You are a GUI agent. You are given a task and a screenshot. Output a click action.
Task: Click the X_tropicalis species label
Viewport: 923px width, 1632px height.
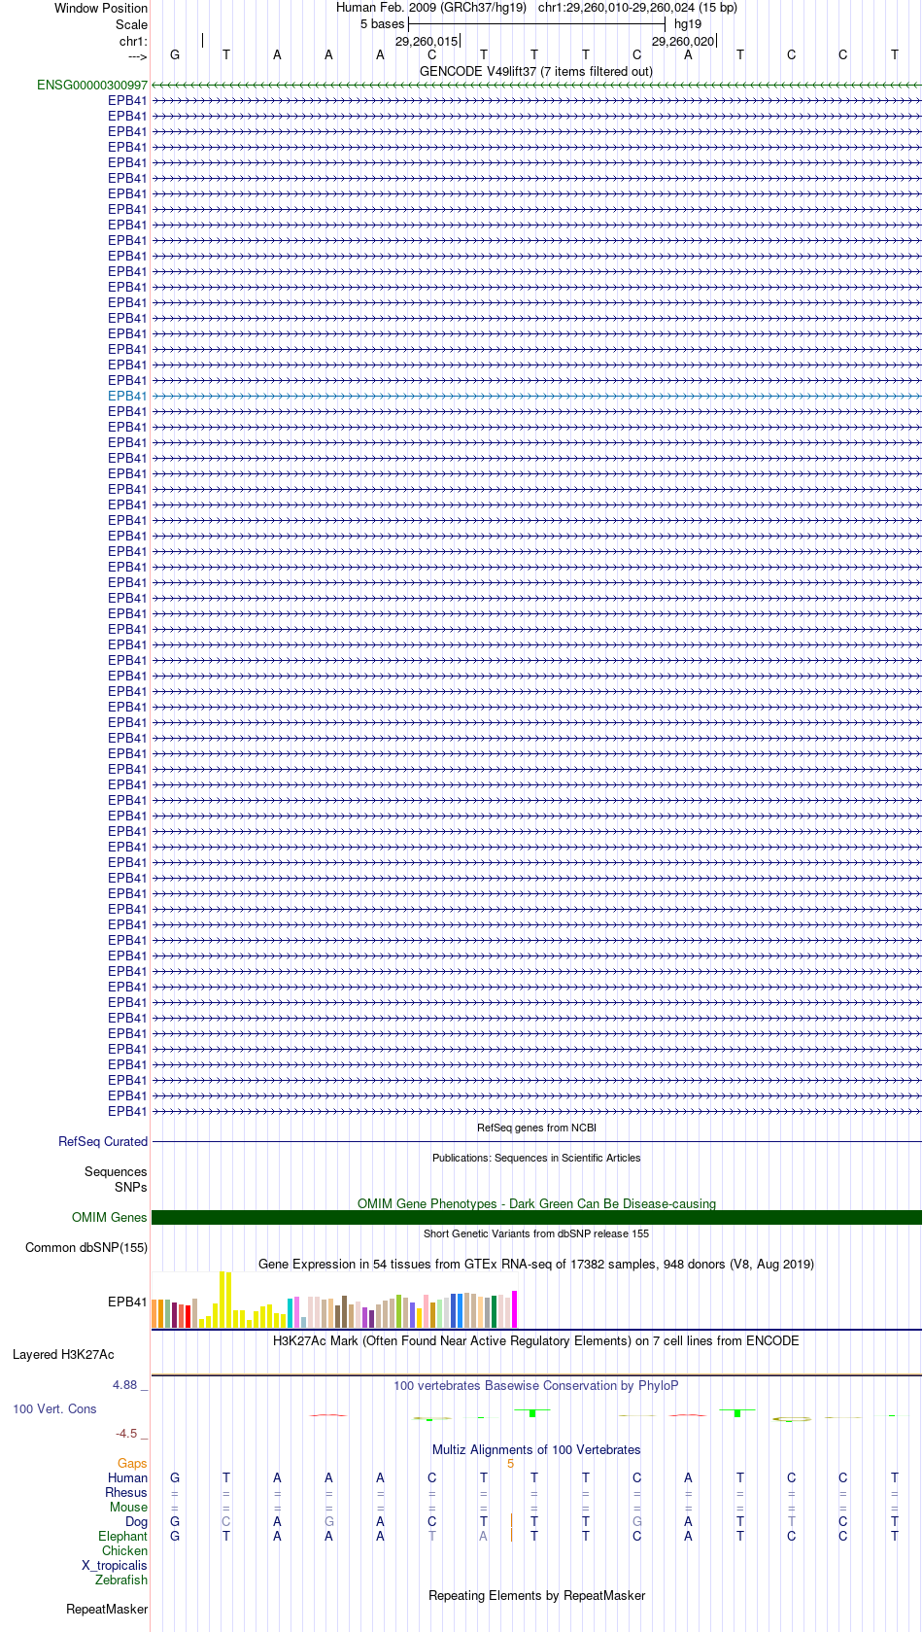tap(115, 1566)
